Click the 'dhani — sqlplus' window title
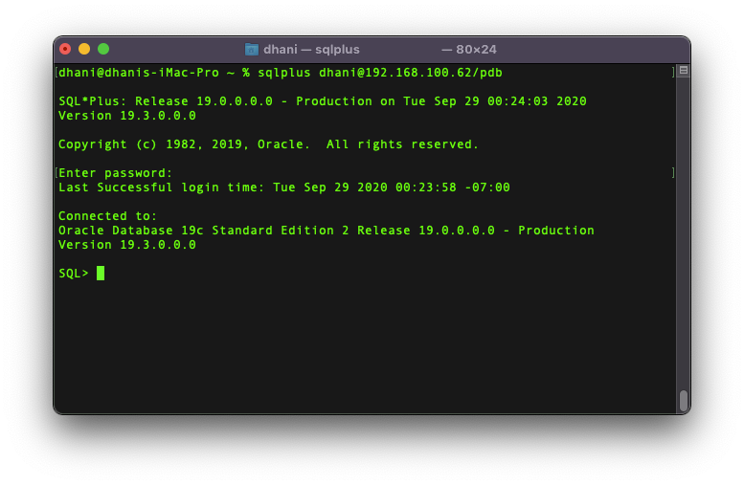This screenshot has width=744, height=485. pyautogui.click(x=311, y=50)
